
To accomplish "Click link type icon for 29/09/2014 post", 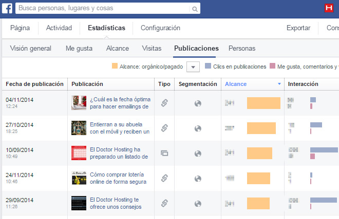I will 164,203.
